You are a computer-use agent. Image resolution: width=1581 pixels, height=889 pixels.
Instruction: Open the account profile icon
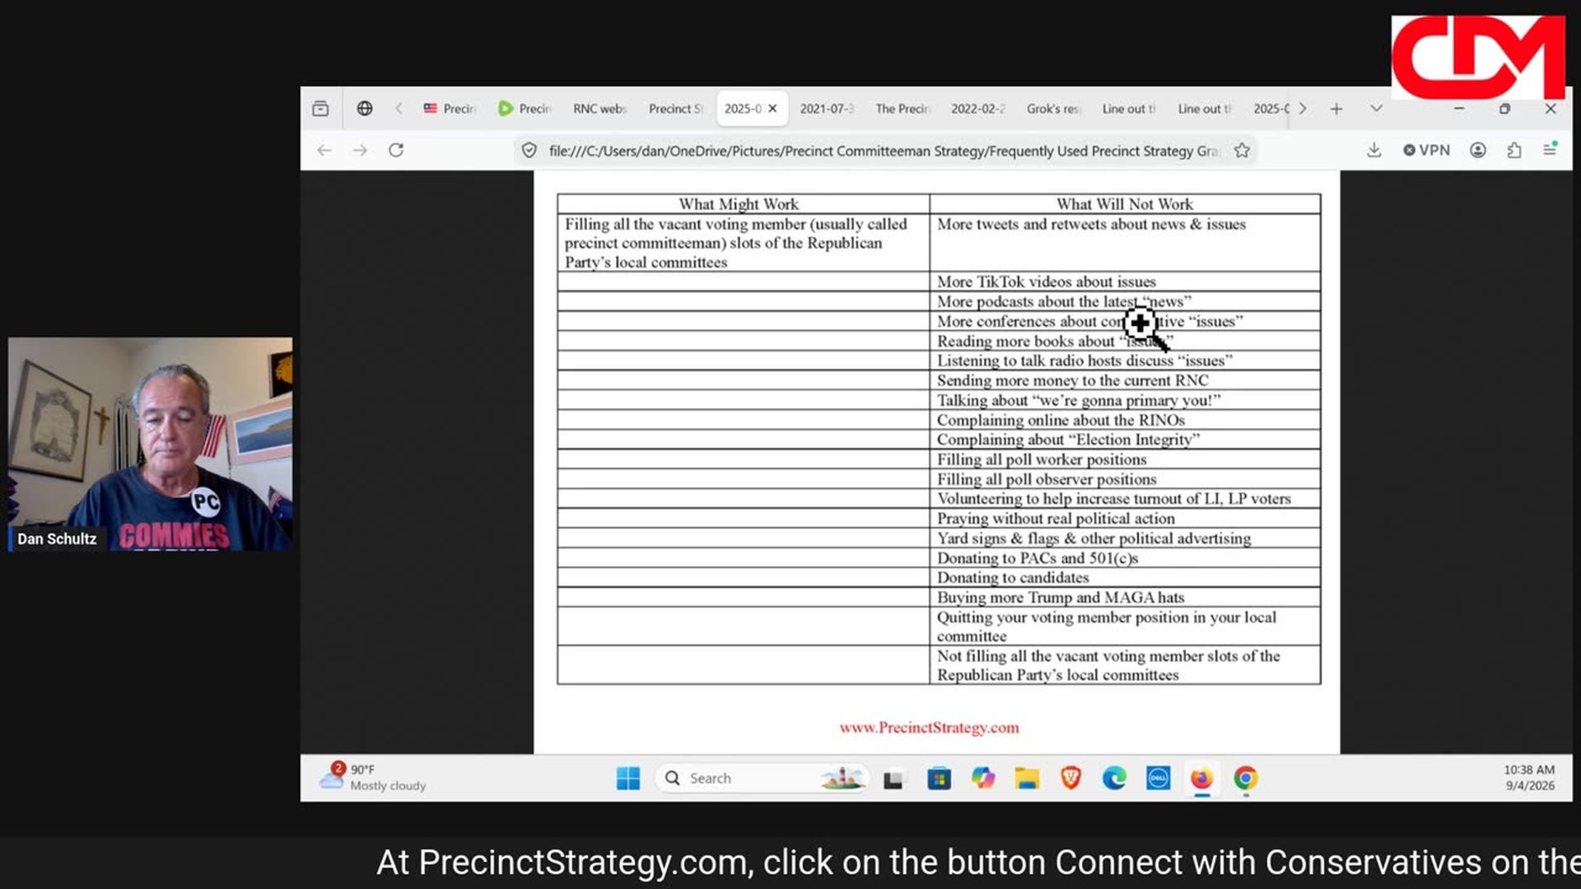(x=1478, y=151)
